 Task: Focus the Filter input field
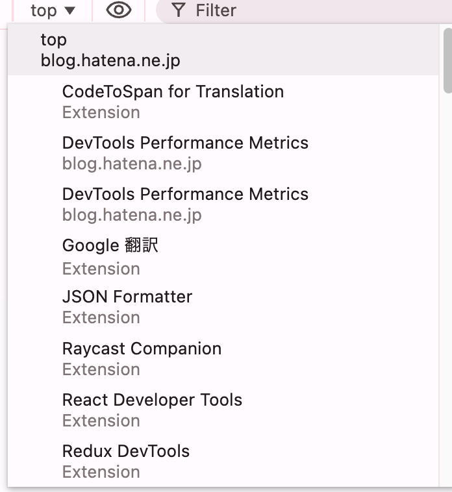304,11
